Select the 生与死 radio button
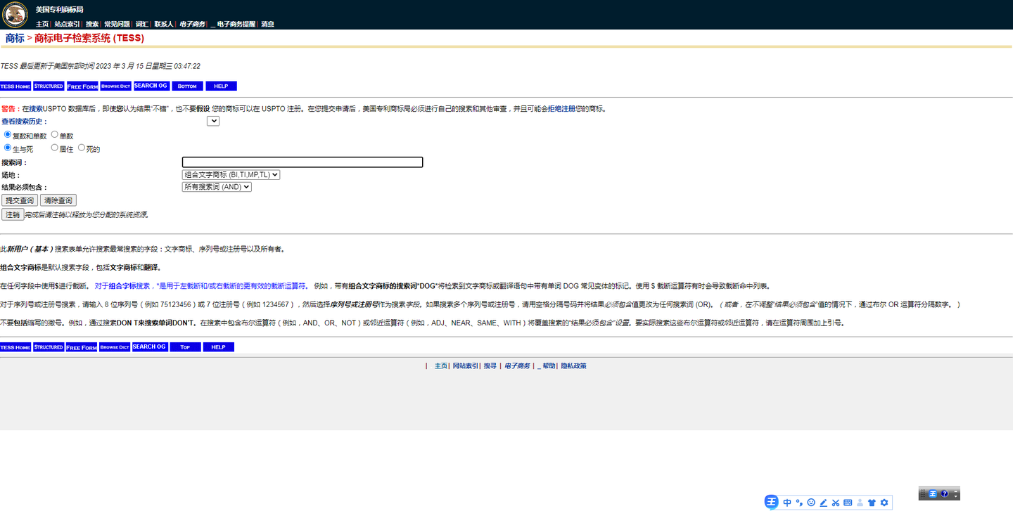Image resolution: width=1013 pixels, height=511 pixels. tap(8, 148)
